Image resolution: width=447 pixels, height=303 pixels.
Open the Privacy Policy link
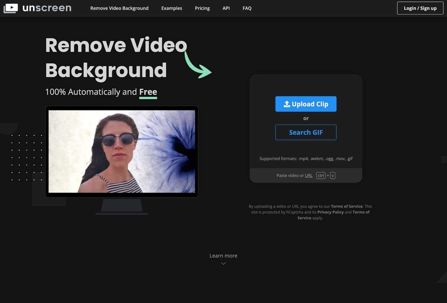(330, 212)
